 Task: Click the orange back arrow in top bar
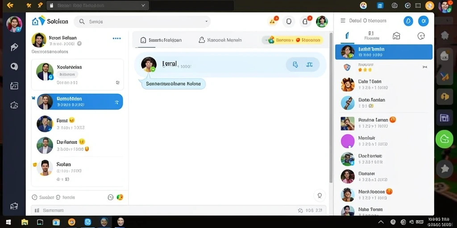(10, 5)
